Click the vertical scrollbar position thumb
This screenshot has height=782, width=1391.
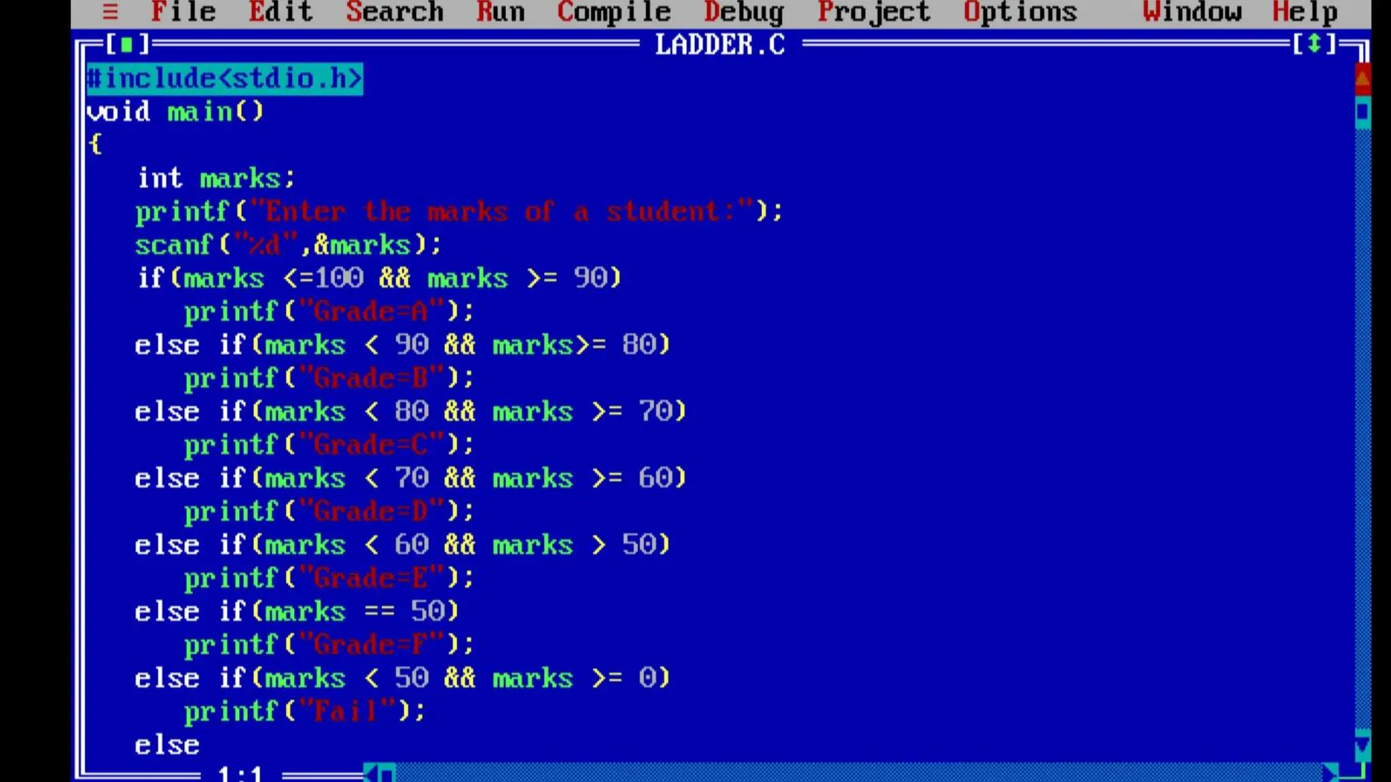pos(1362,112)
